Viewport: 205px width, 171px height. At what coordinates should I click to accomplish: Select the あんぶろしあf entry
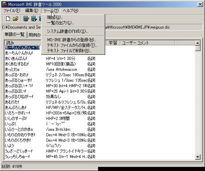(x=16, y=108)
